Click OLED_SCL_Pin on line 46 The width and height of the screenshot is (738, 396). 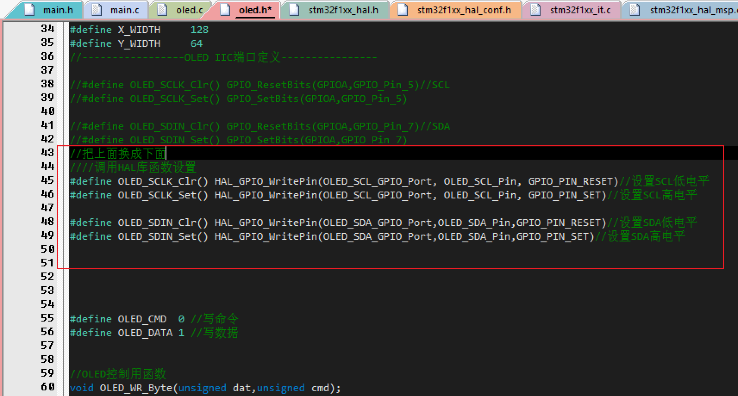(x=480, y=195)
